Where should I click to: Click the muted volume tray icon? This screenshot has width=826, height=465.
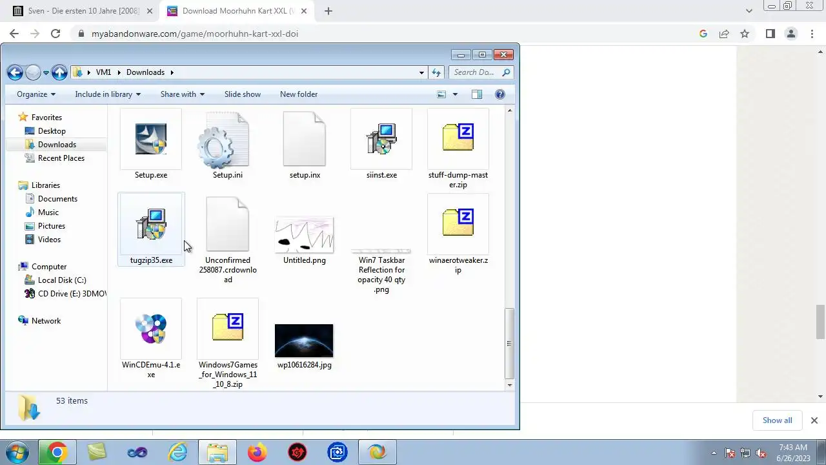[761, 453]
